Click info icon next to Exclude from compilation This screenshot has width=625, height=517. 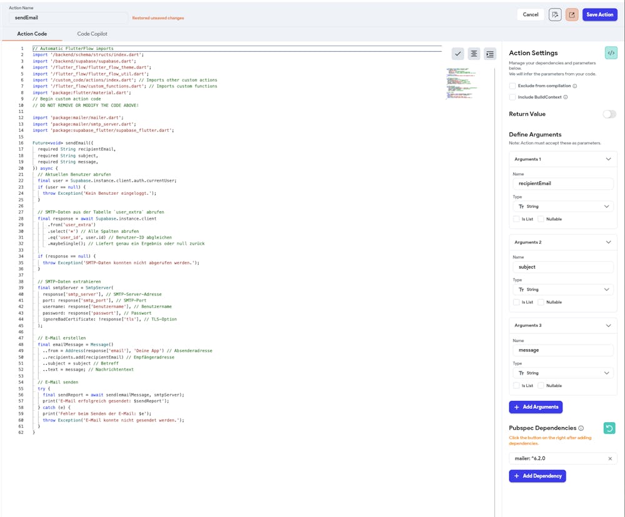(575, 86)
